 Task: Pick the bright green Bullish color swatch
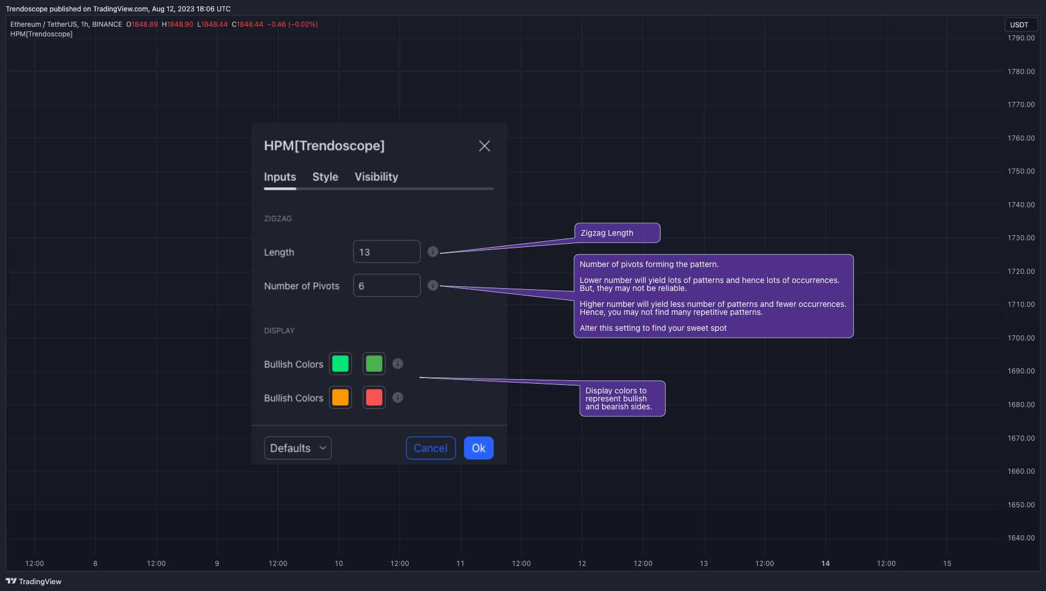(x=340, y=364)
